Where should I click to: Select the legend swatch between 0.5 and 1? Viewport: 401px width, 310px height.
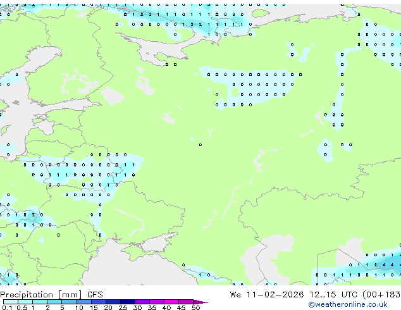(x=25, y=302)
